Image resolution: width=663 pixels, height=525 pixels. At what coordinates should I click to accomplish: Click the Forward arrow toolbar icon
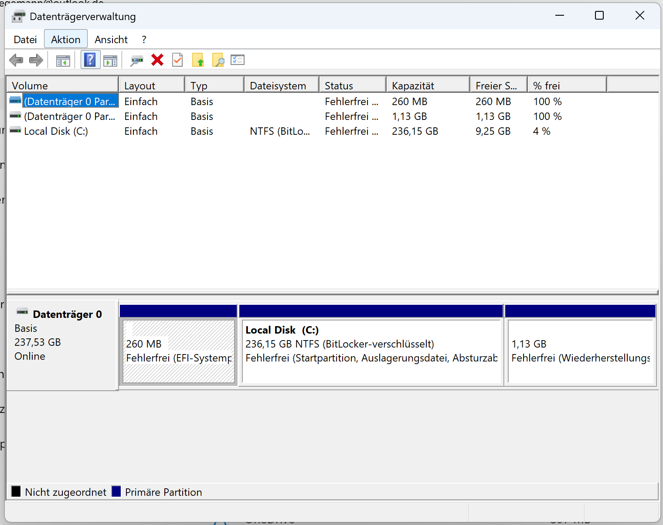pos(36,60)
